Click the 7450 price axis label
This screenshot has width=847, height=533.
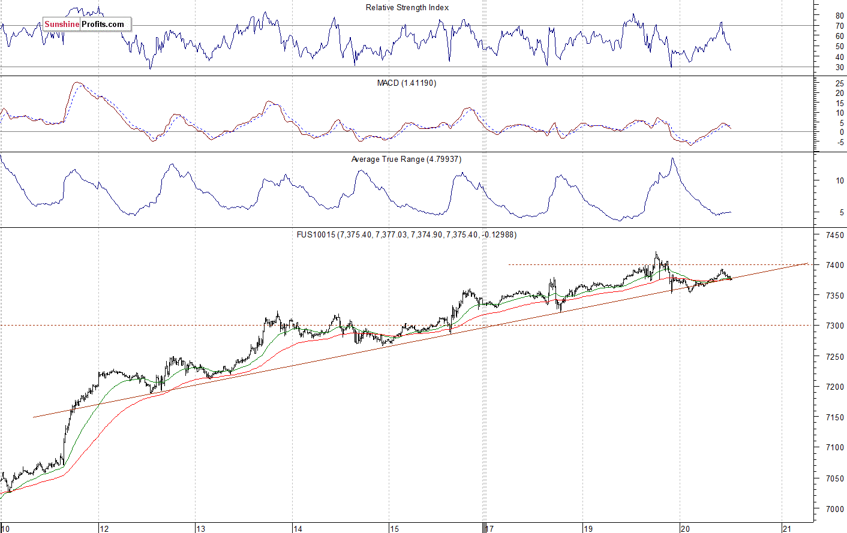pyautogui.click(x=836, y=236)
